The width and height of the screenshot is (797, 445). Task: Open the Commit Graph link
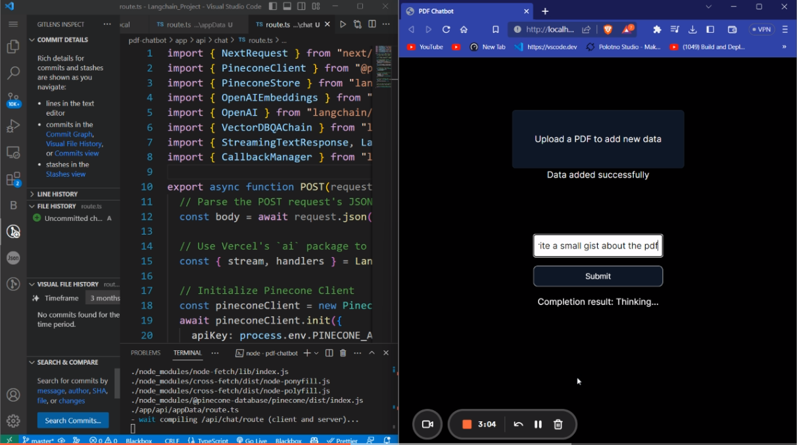click(69, 134)
